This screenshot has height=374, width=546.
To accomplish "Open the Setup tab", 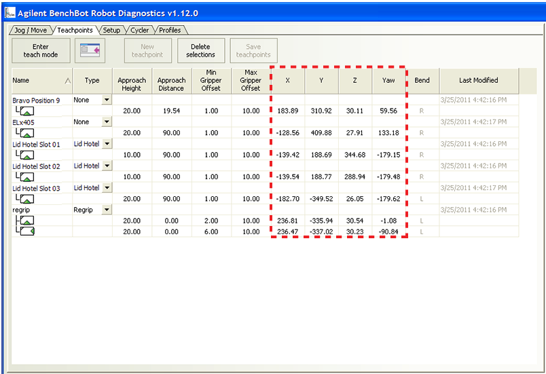I will 111,30.
